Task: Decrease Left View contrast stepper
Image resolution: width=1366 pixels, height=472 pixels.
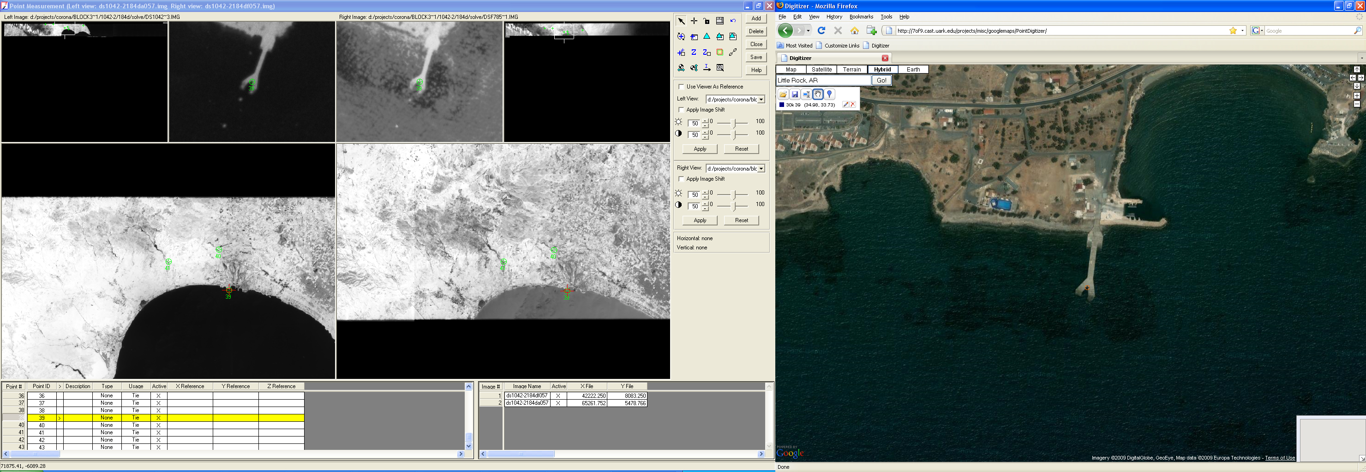Action: click(705, 138)
